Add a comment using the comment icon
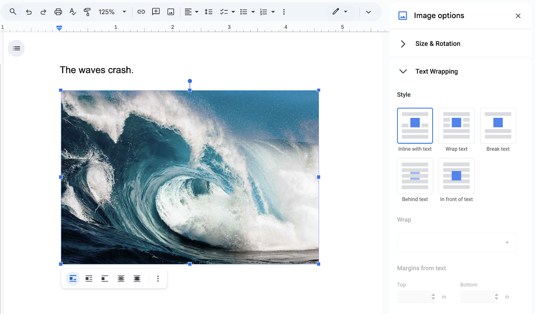The height and width of the screenshot is (314, 535). [156, 12]
